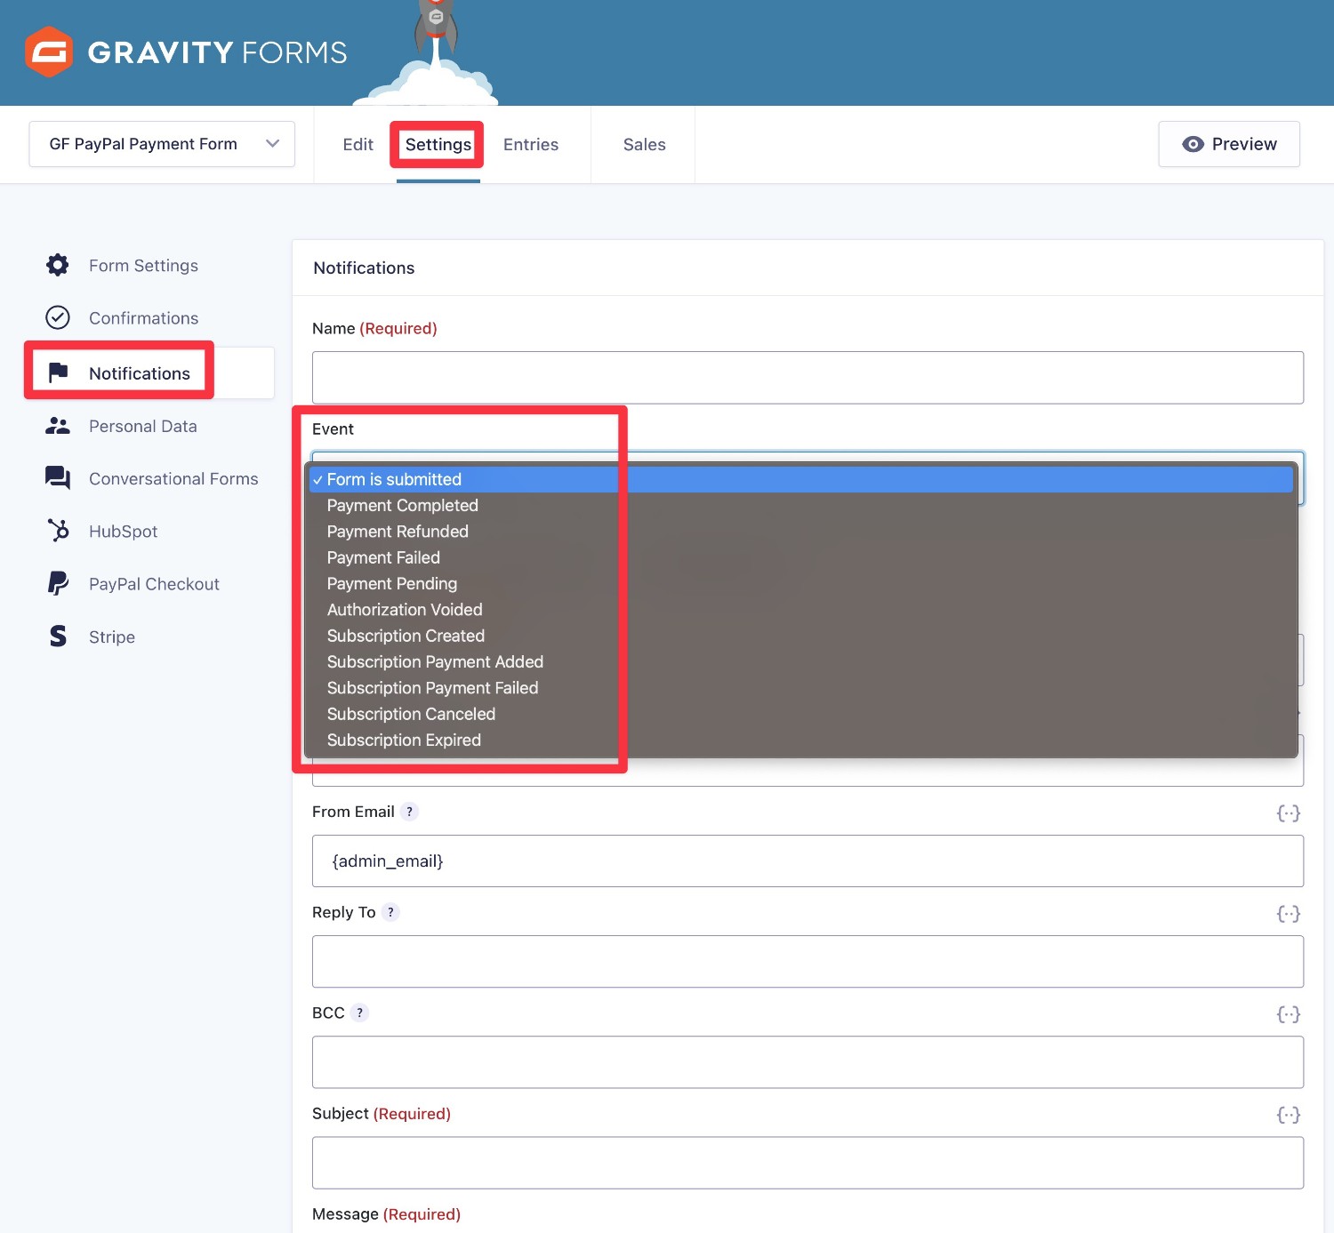
Task: Click the Conversational Forms chat icon
Action: coord(58,478)
